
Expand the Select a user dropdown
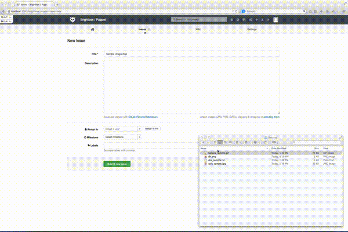click(x=122, y=129)
